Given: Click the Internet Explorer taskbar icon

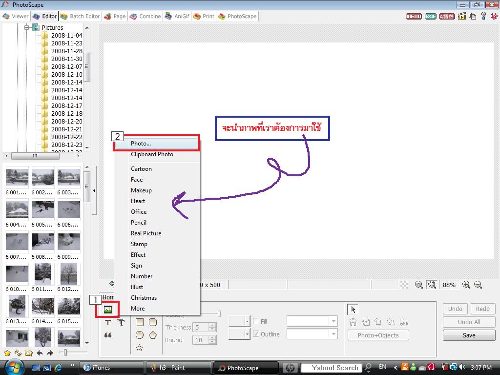Looking at the screenshot, I should point(59,368).
